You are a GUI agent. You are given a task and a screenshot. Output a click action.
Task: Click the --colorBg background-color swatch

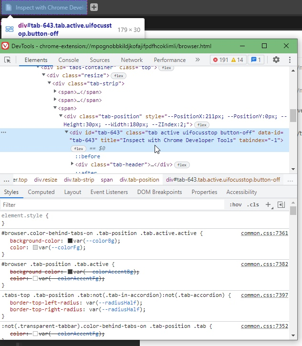pyautogui.click(x=70, y=241)
